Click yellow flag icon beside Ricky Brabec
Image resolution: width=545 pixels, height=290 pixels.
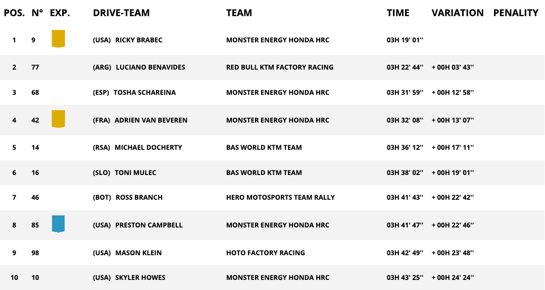[58, 39]
